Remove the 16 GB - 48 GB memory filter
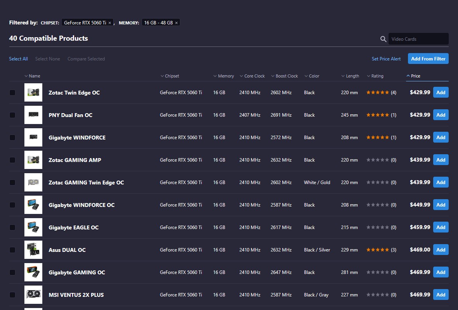458x310 pixels. (x=176, y=23)
